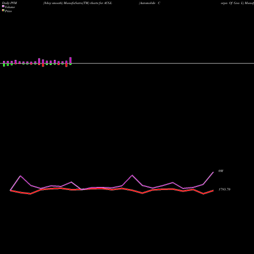Click the 0M volume value label
This screenshot has width=254, height=254.
click(x=220, y=171)
